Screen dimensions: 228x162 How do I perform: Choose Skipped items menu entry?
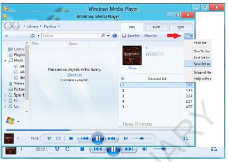(203, 72)
